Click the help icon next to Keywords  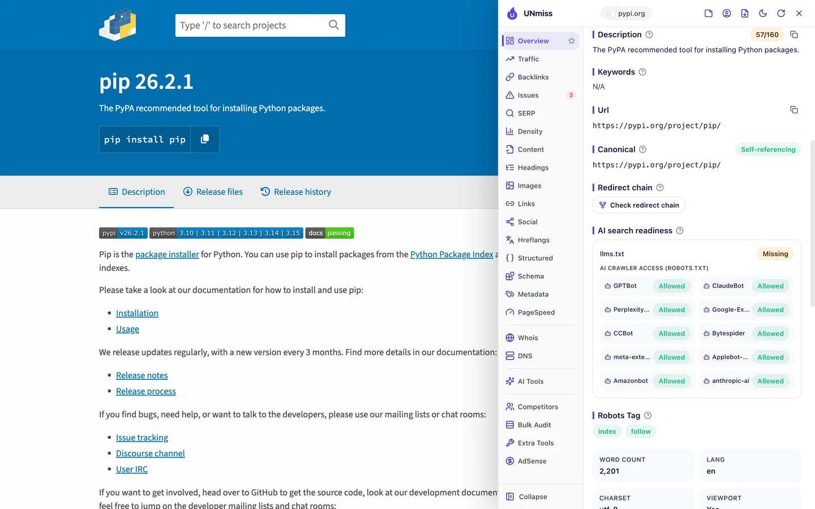pyautogui.click(x=642, y=72)
